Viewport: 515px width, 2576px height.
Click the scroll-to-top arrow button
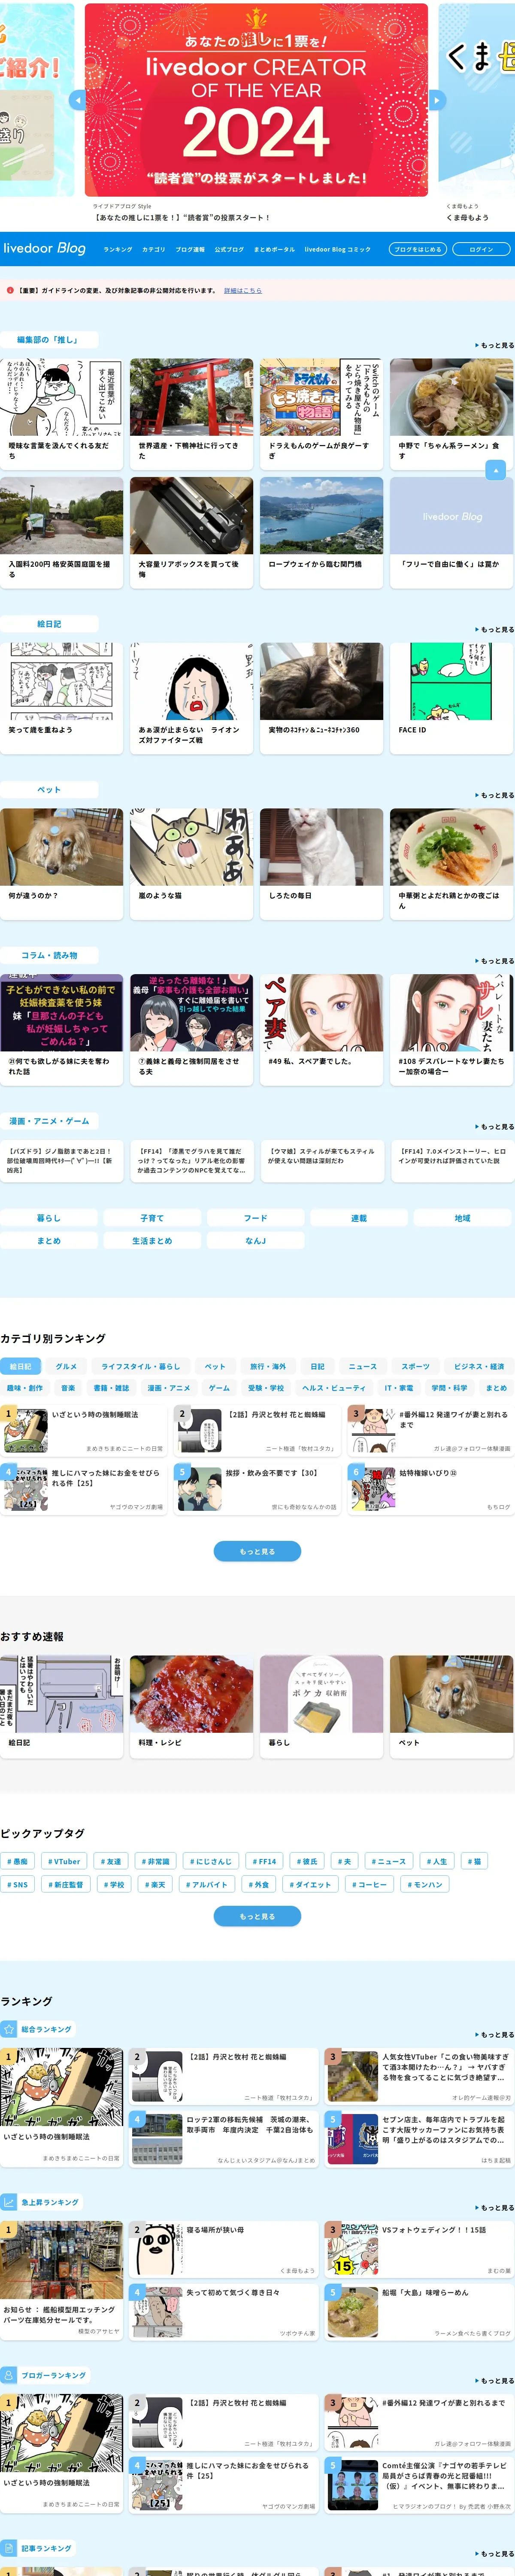click(495, 470)
